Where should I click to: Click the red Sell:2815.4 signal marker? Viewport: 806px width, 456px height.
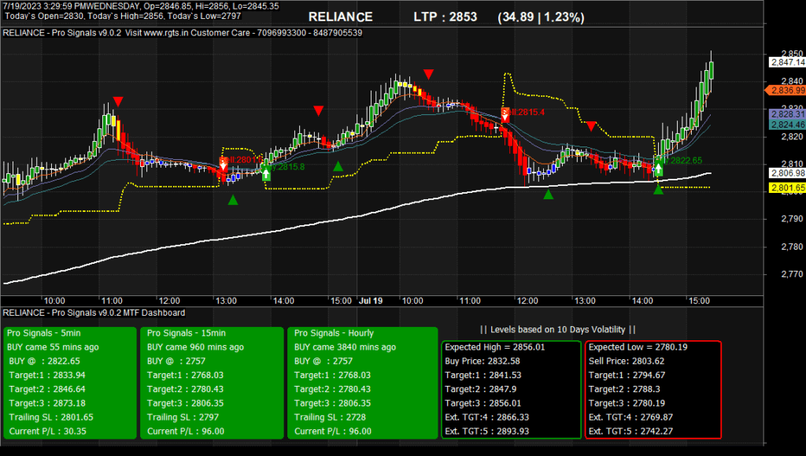505,115
